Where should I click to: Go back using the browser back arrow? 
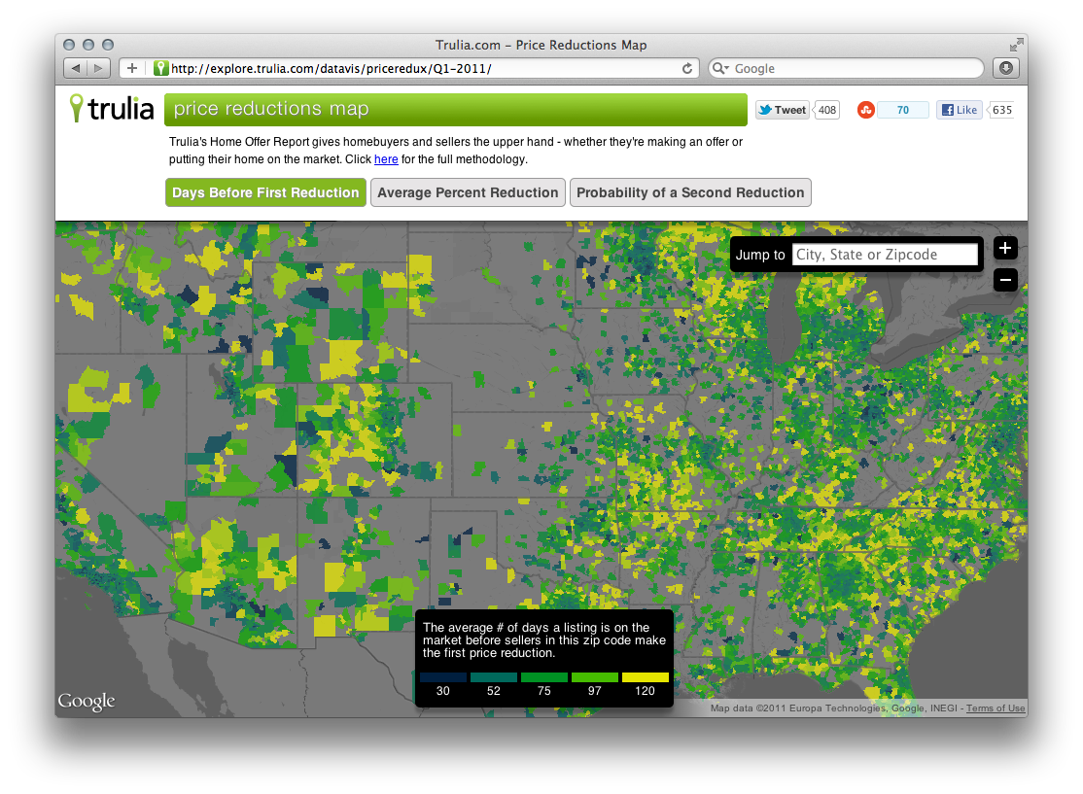click(75, 68)
